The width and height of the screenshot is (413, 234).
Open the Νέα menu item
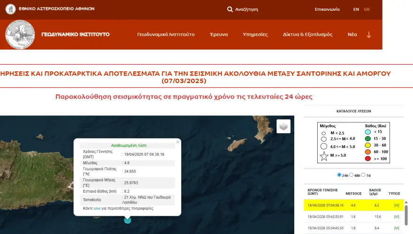tap(352, 35)
